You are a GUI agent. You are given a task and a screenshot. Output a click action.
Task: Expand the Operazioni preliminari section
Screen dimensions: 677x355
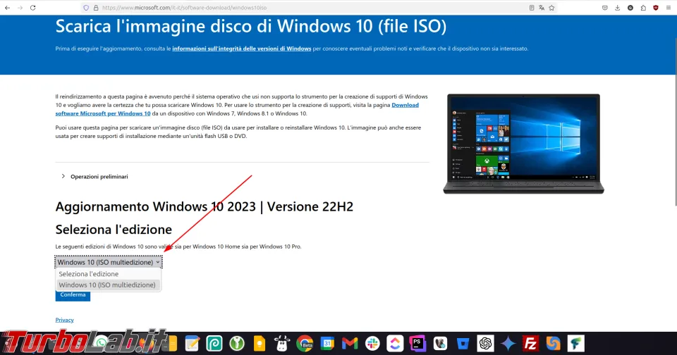coord(94,176)
